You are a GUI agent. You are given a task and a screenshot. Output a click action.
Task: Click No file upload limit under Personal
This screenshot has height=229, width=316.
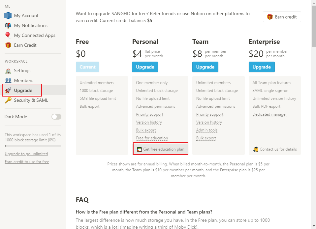(153, 99)
